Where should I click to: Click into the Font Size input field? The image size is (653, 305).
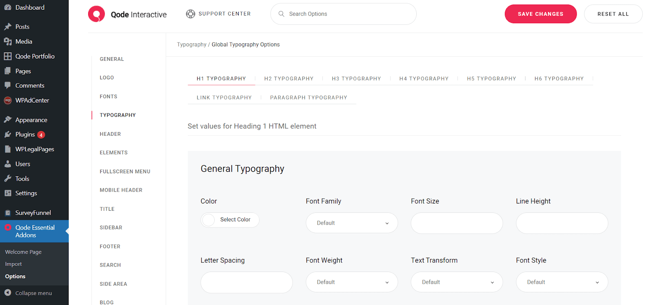[x=456, y=223]
